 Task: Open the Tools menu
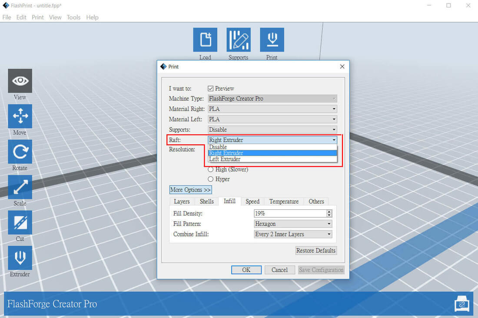(x=73, y=17)
